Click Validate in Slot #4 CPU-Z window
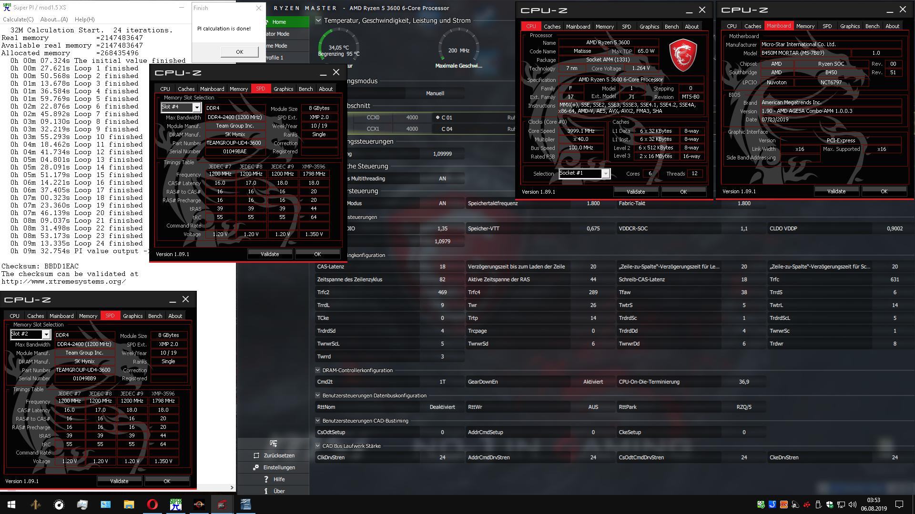This screenshot has height=514, width=915. 270,254
